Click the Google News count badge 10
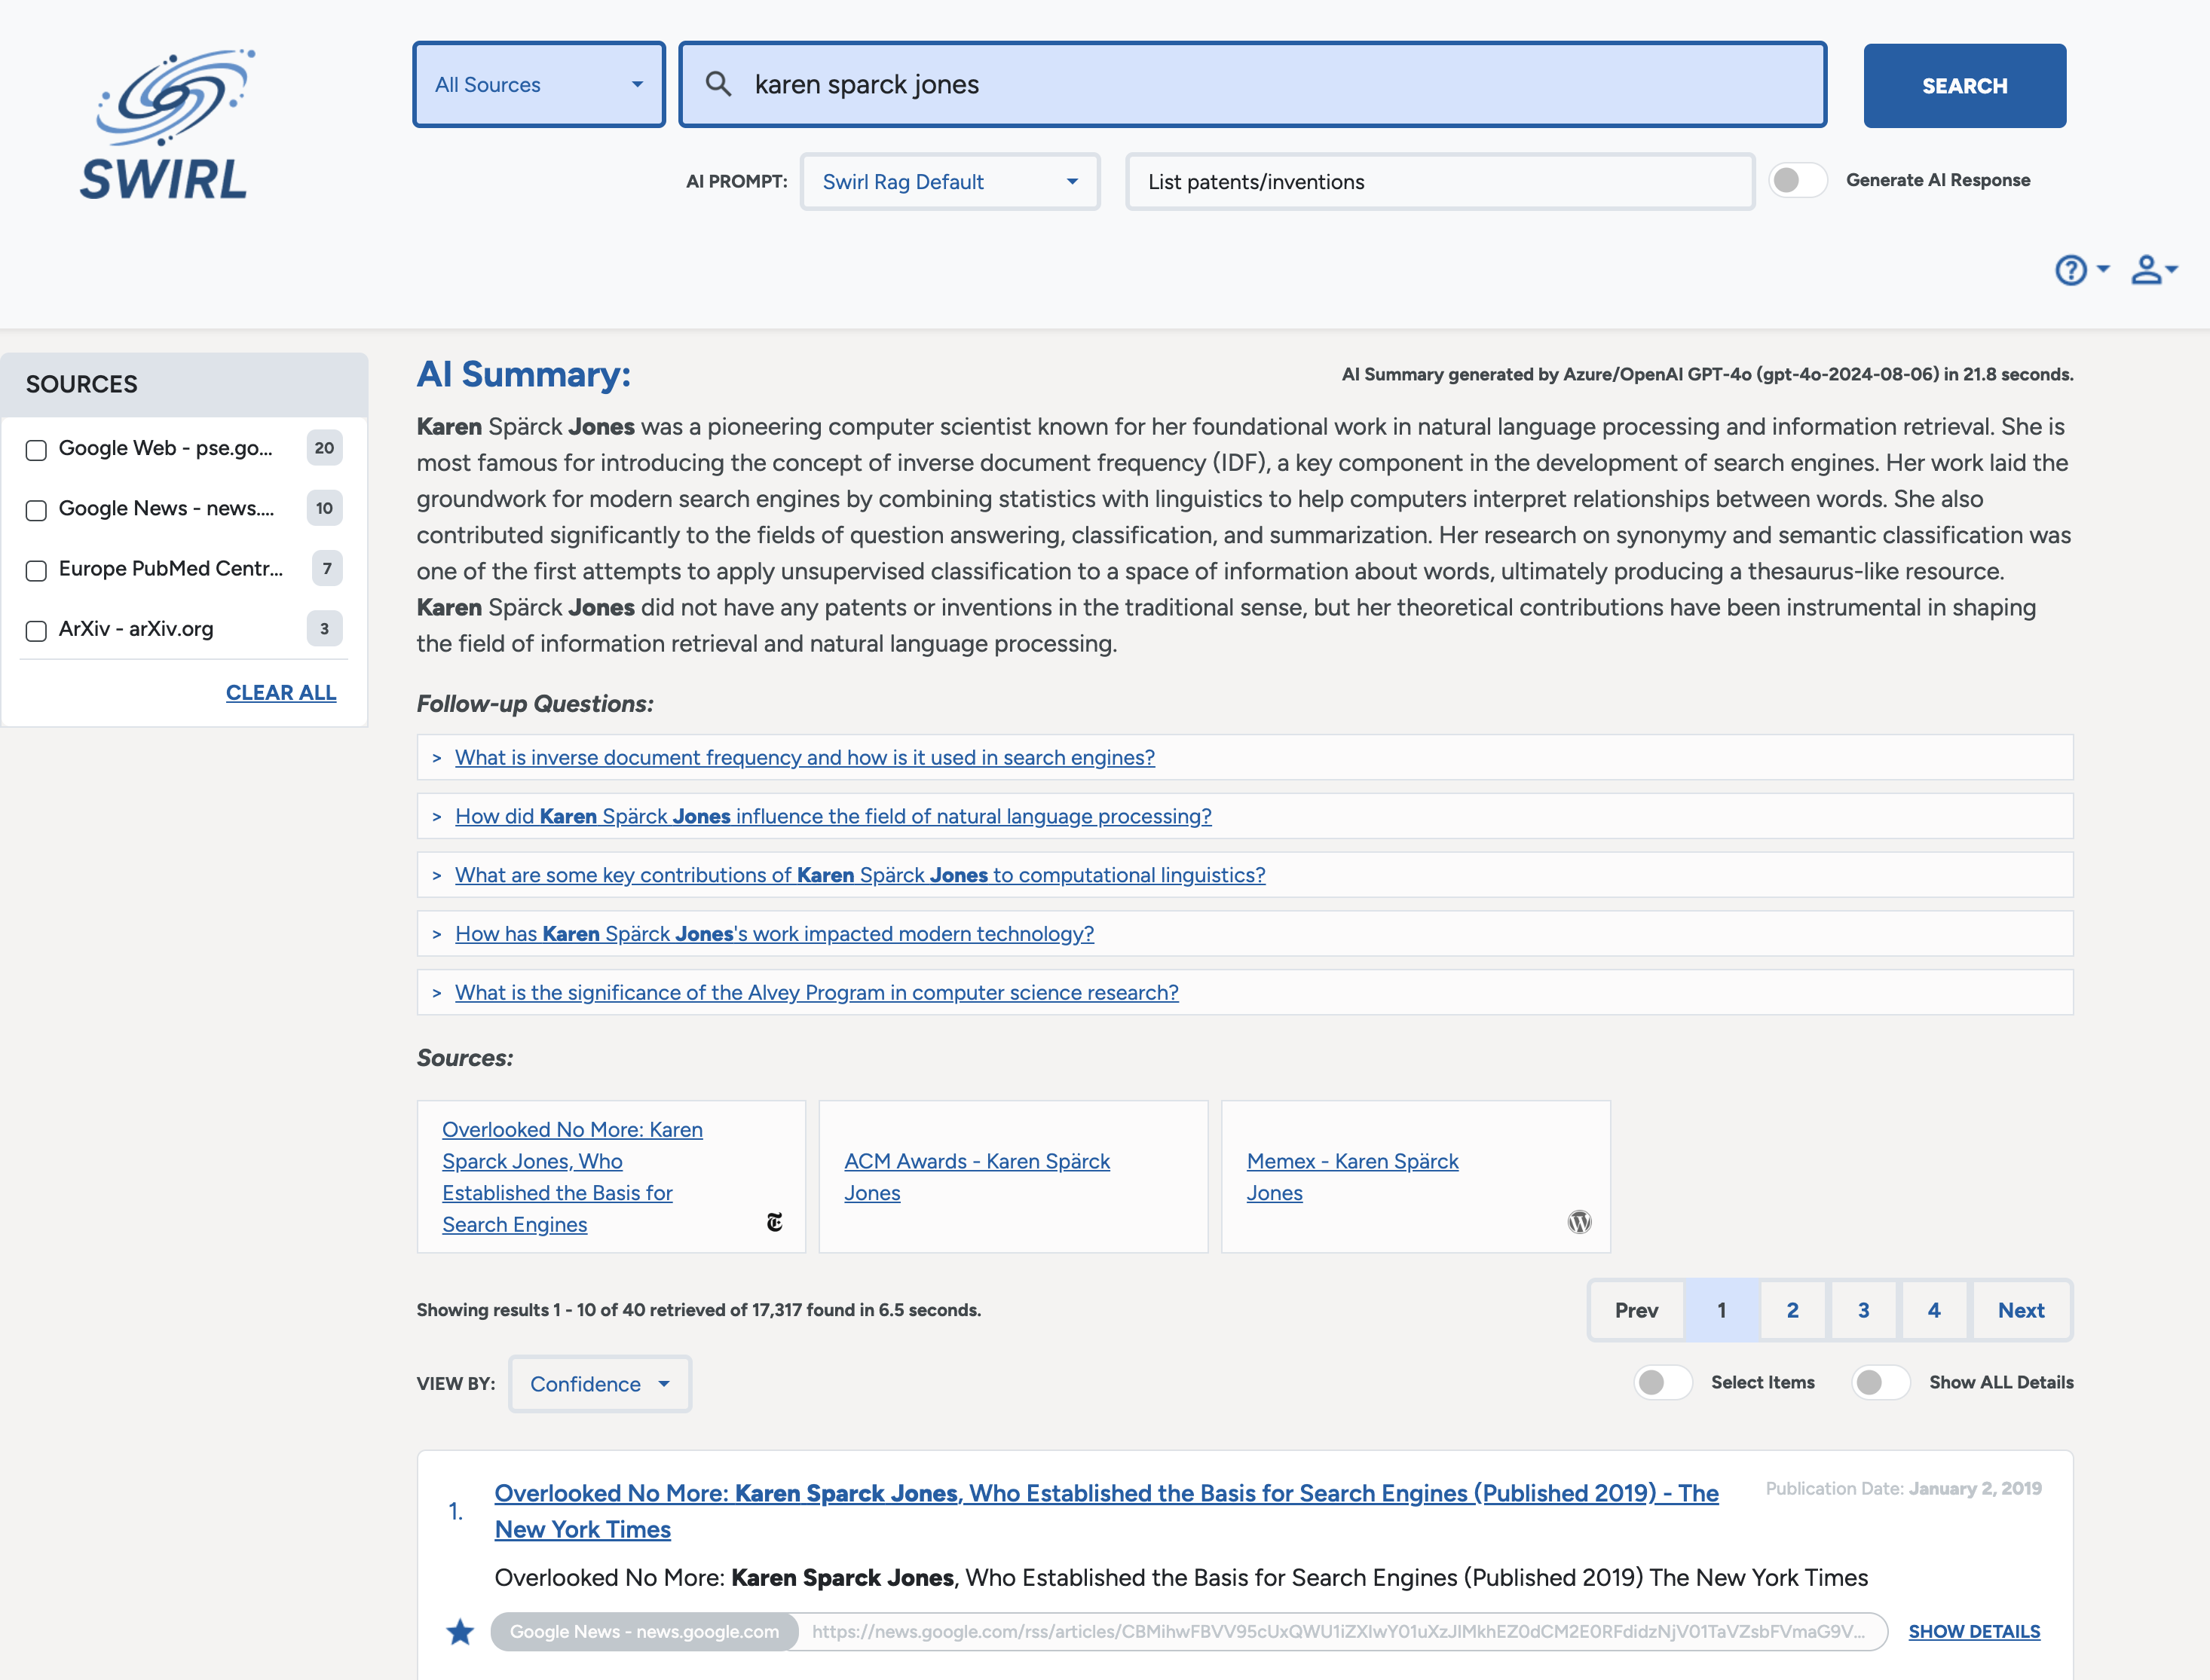Screen dimensions: 2210x1680 tap(324, 508)
